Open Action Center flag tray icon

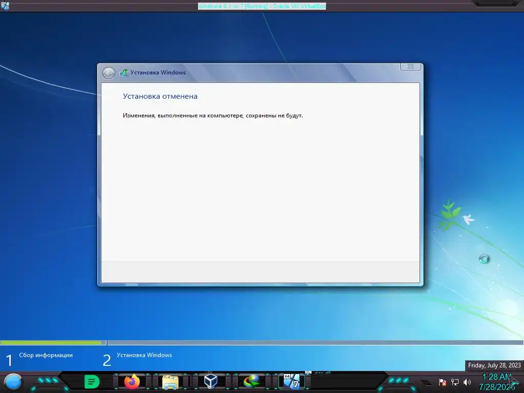(443, 382)
